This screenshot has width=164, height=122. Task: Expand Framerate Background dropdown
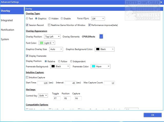pyautogui.click(x=60, y=66)
